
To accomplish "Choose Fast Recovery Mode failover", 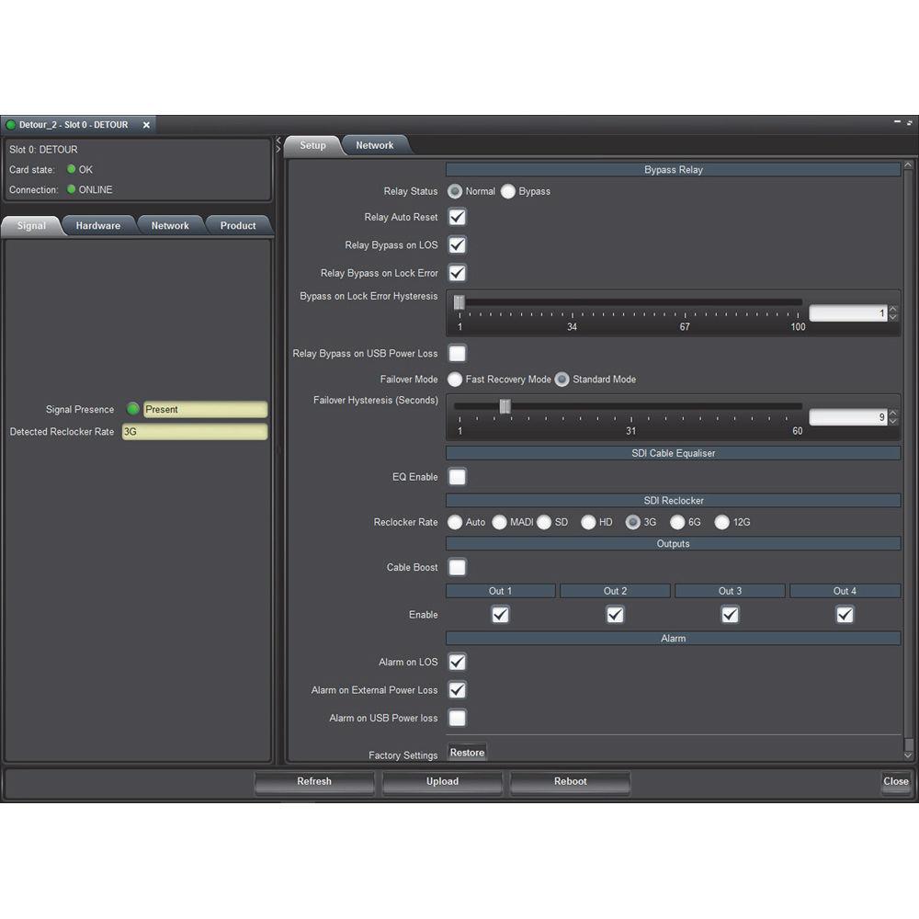I will (x=455, y=380).
